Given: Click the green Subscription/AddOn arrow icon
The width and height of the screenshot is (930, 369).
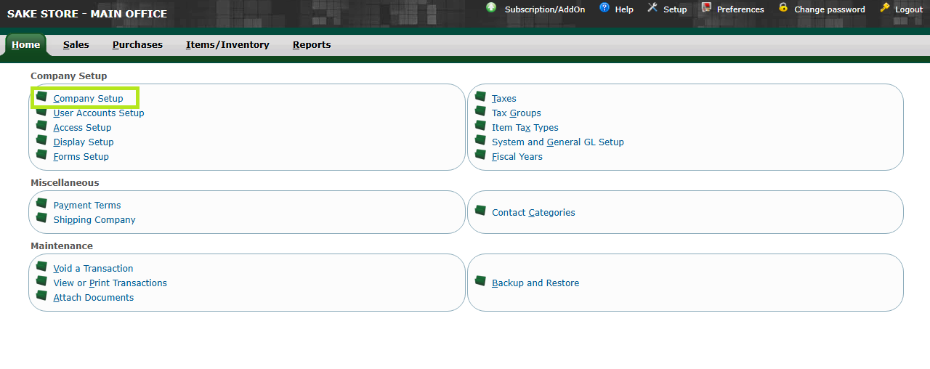Looking at the screenshot, I should point(491,8).
